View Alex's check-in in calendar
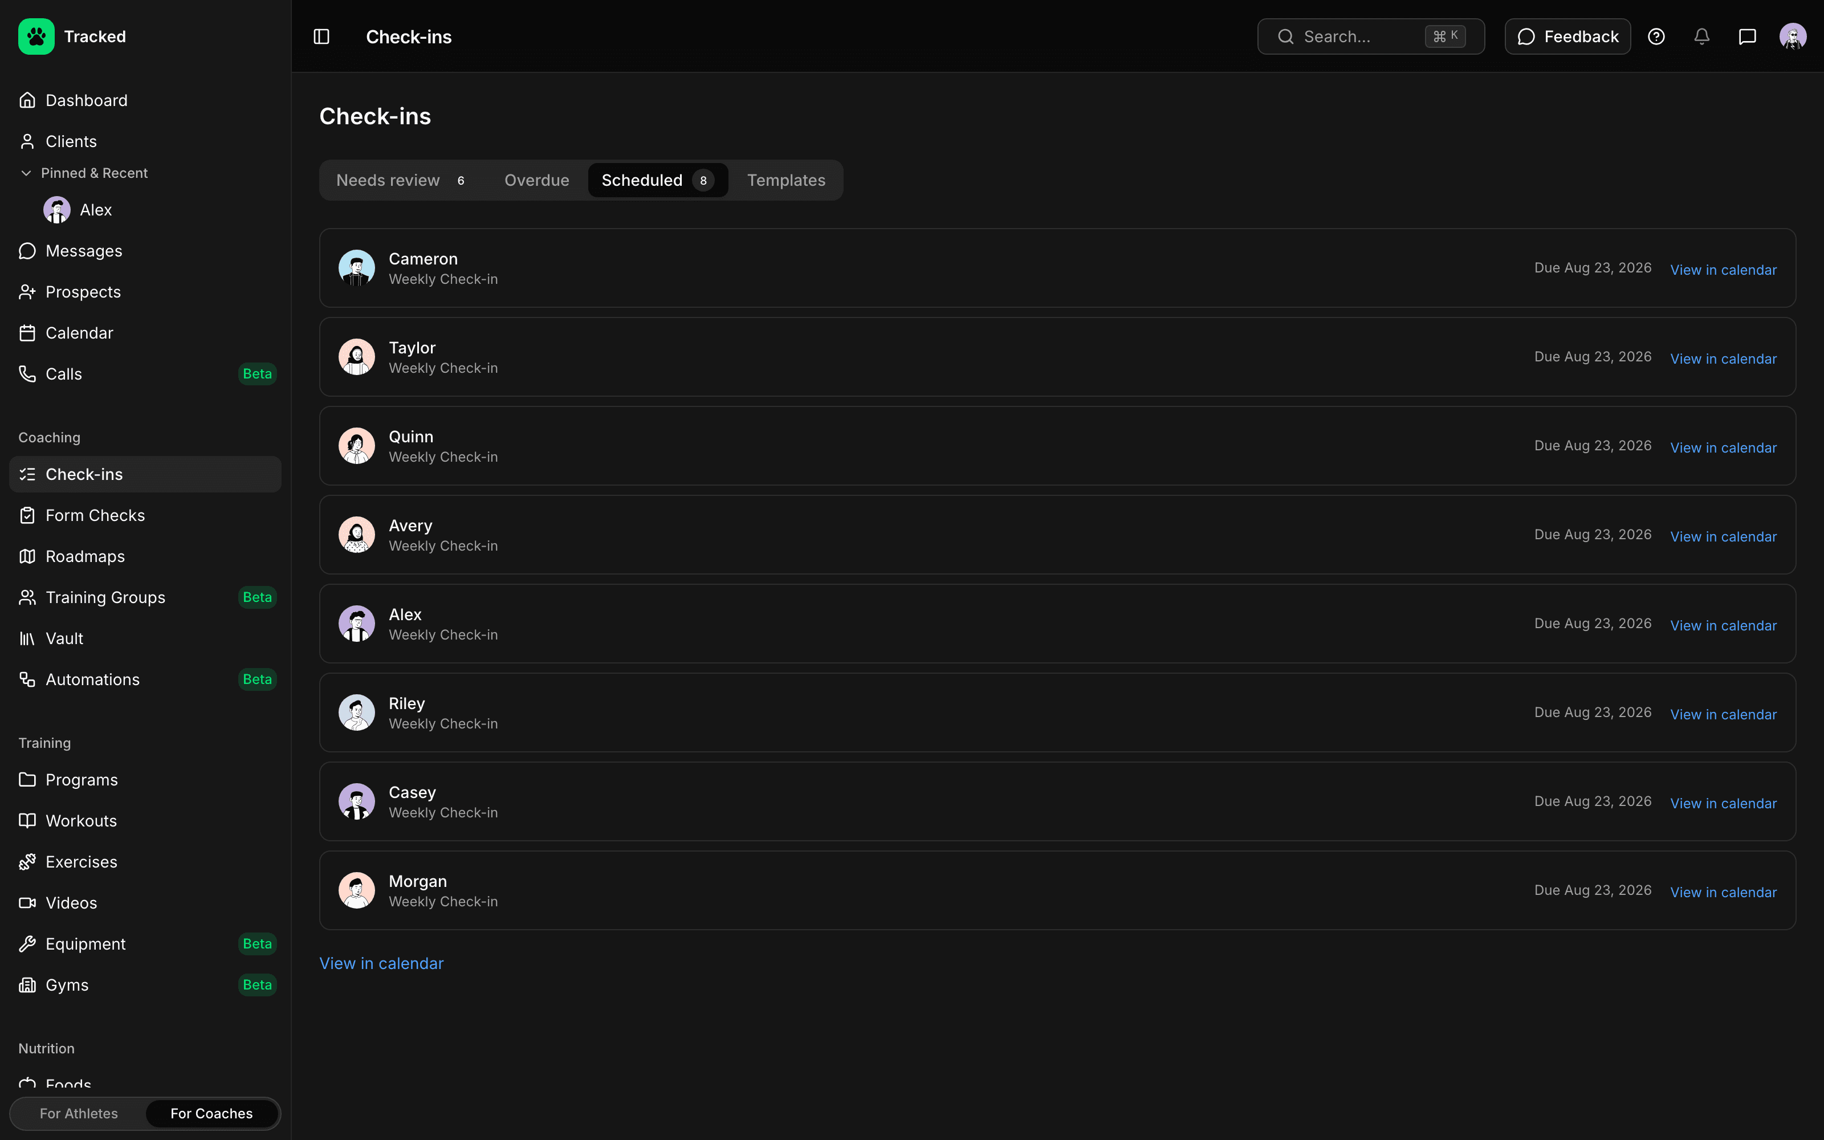The width and height of the screenshot is (1824, 1140). pos(1723,626)
